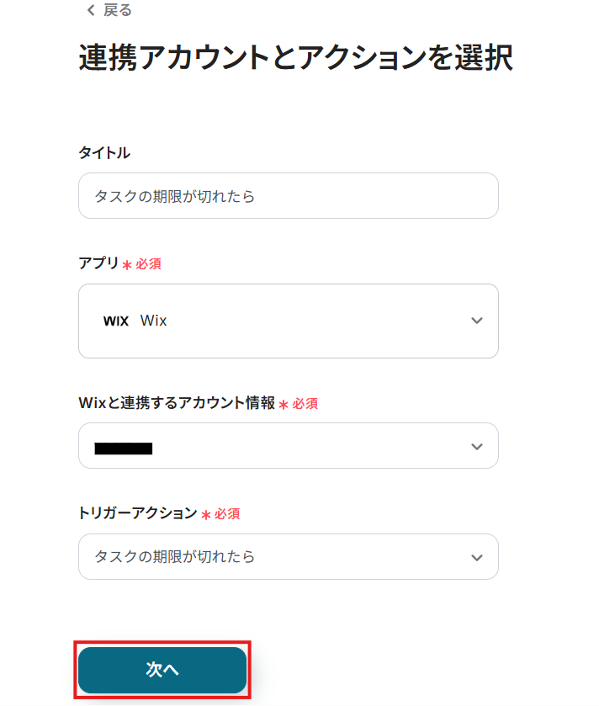Select the redacted account name entry
The width and height of the screenshot is (599, 706).
coord(124,448)
